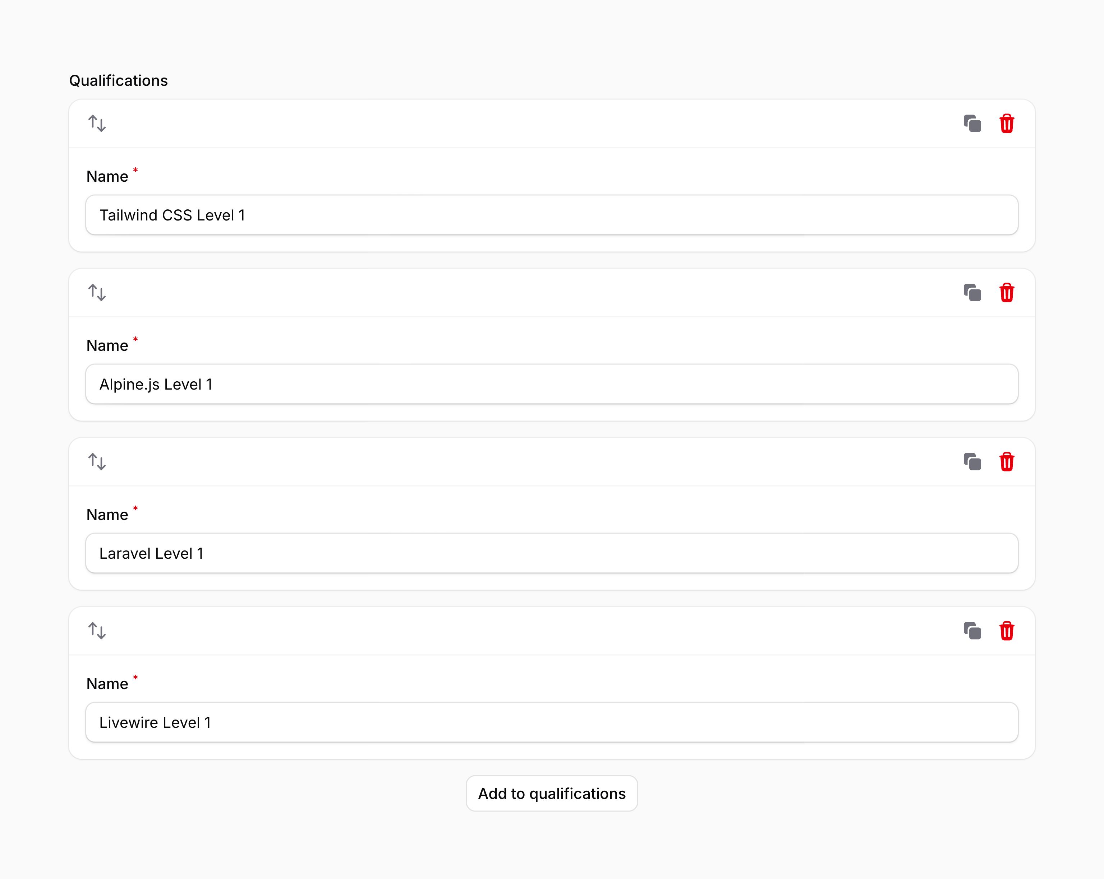Click the Name label above Tailwind field
This screenshot has width=1104, height=879.
(x=107, y=177)
